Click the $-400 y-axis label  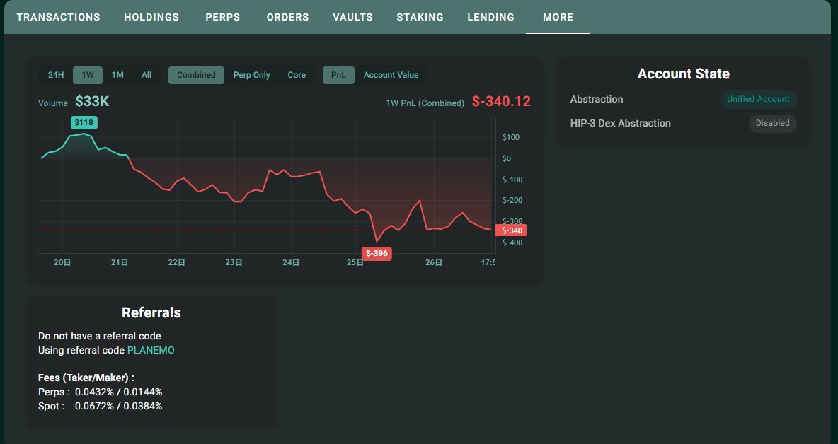(x=512, y=243)
